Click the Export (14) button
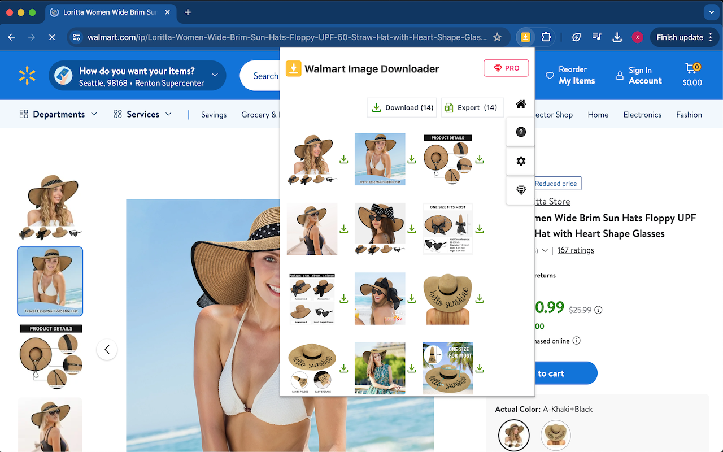The image size is (723, 452). [472, 107]
